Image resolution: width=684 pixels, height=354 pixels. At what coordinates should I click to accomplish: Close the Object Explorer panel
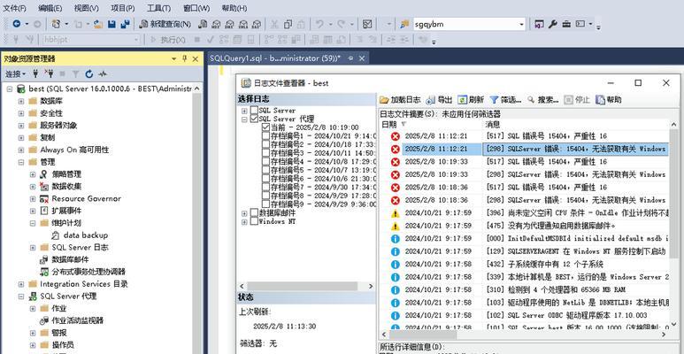point(195,59)
